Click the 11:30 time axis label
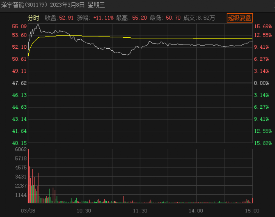Screen dimensions: 275x217 click(140, 211)
